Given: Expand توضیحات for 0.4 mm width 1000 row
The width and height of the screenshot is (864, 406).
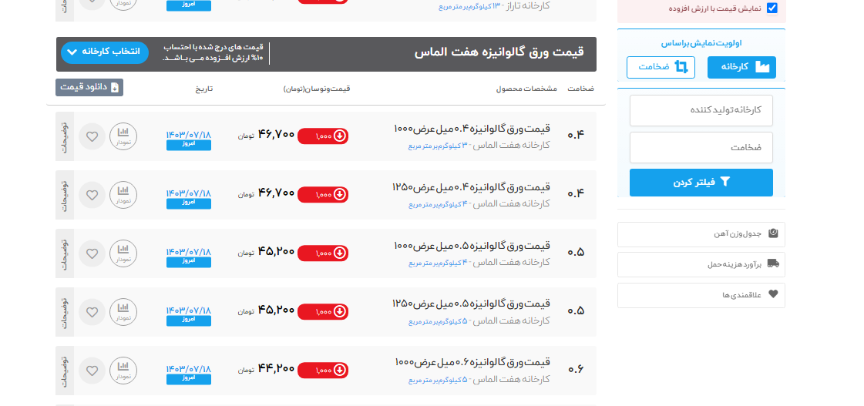Looking at the screenshot, I should (x=65, y=137).
